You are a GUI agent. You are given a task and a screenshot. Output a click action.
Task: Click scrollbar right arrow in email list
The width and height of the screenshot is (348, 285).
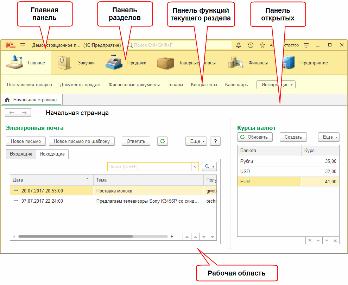click(172, 236)
